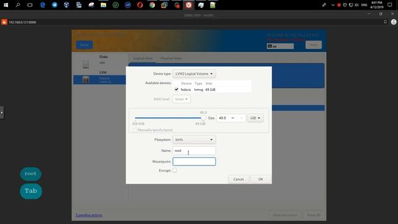Enable the Encrypt checkbox

point(175,170)
